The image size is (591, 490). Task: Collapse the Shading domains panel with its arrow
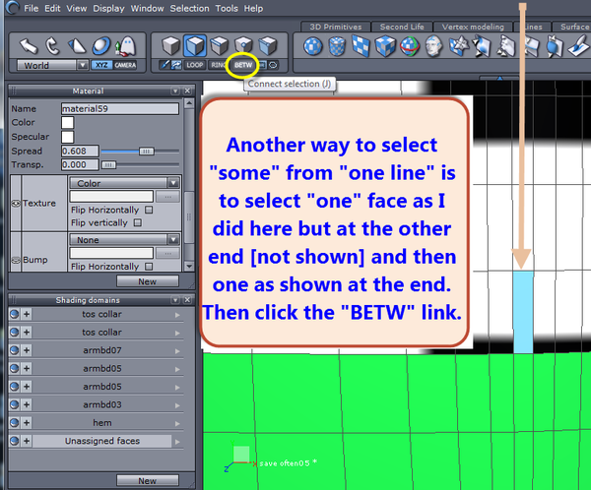coord(175,300)
